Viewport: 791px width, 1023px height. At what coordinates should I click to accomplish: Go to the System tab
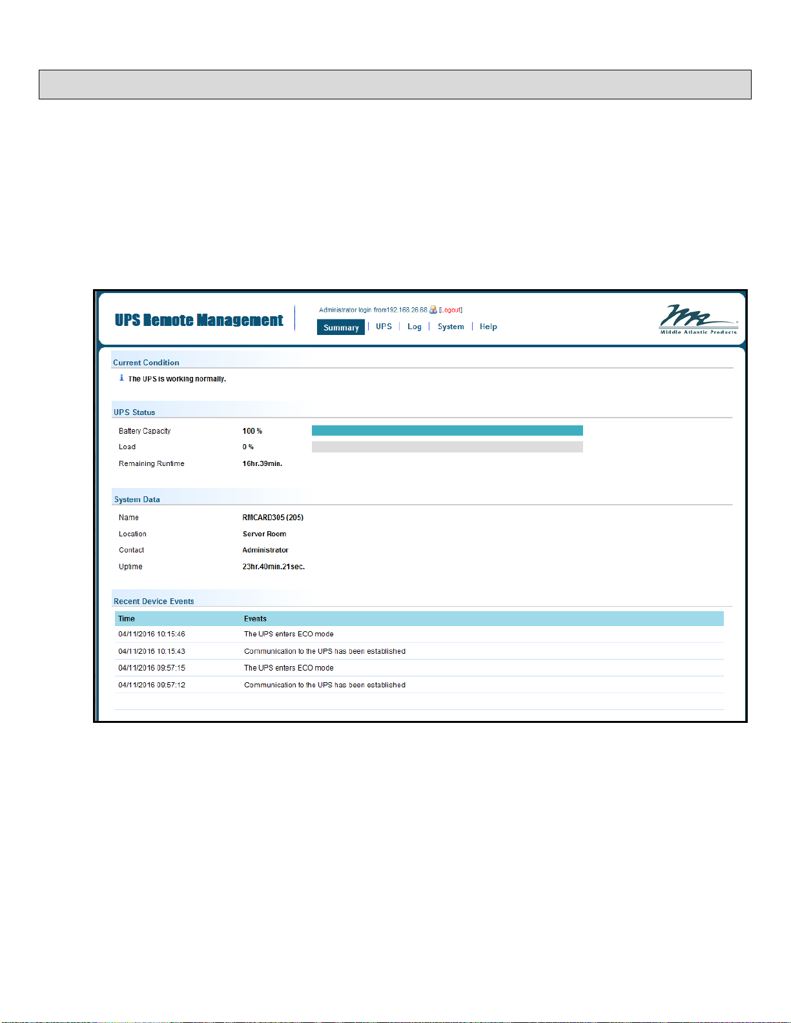click(x=451, y=327)
